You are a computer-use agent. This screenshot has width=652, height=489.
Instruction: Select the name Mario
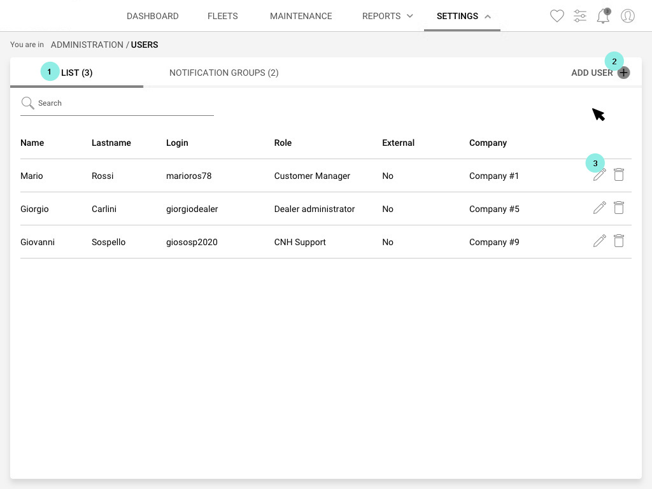[x=32, y=176]
